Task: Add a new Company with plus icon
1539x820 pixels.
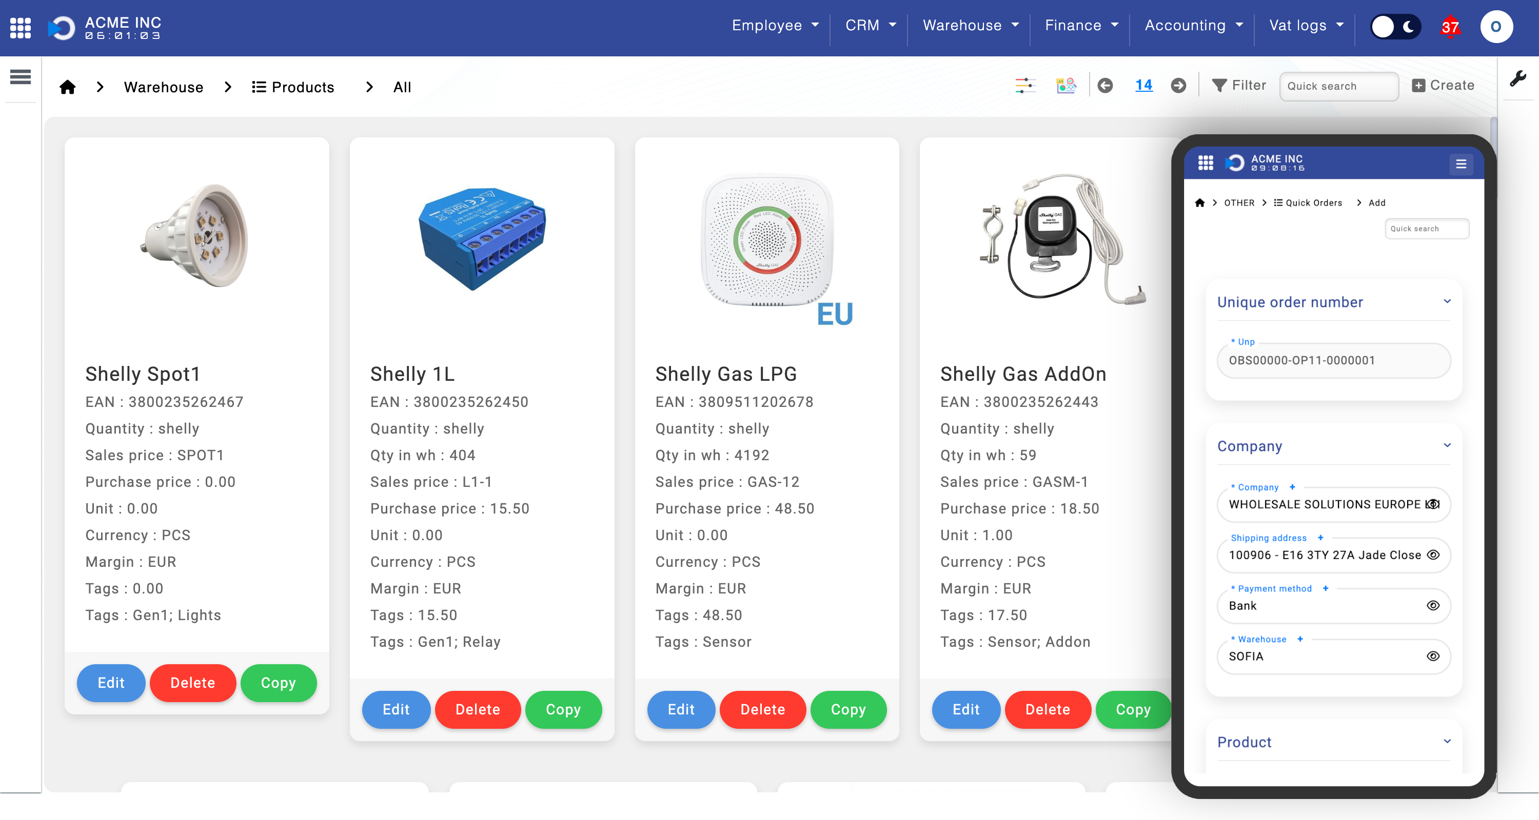Action: point(1292,486)
